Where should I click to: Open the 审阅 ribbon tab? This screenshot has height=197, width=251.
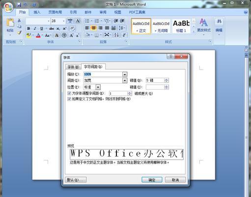tap(103, 12)
